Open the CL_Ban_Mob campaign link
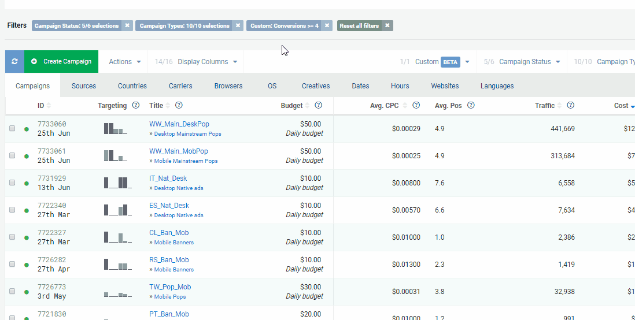Viewport: 635px width, 320px height. point(169,232)
